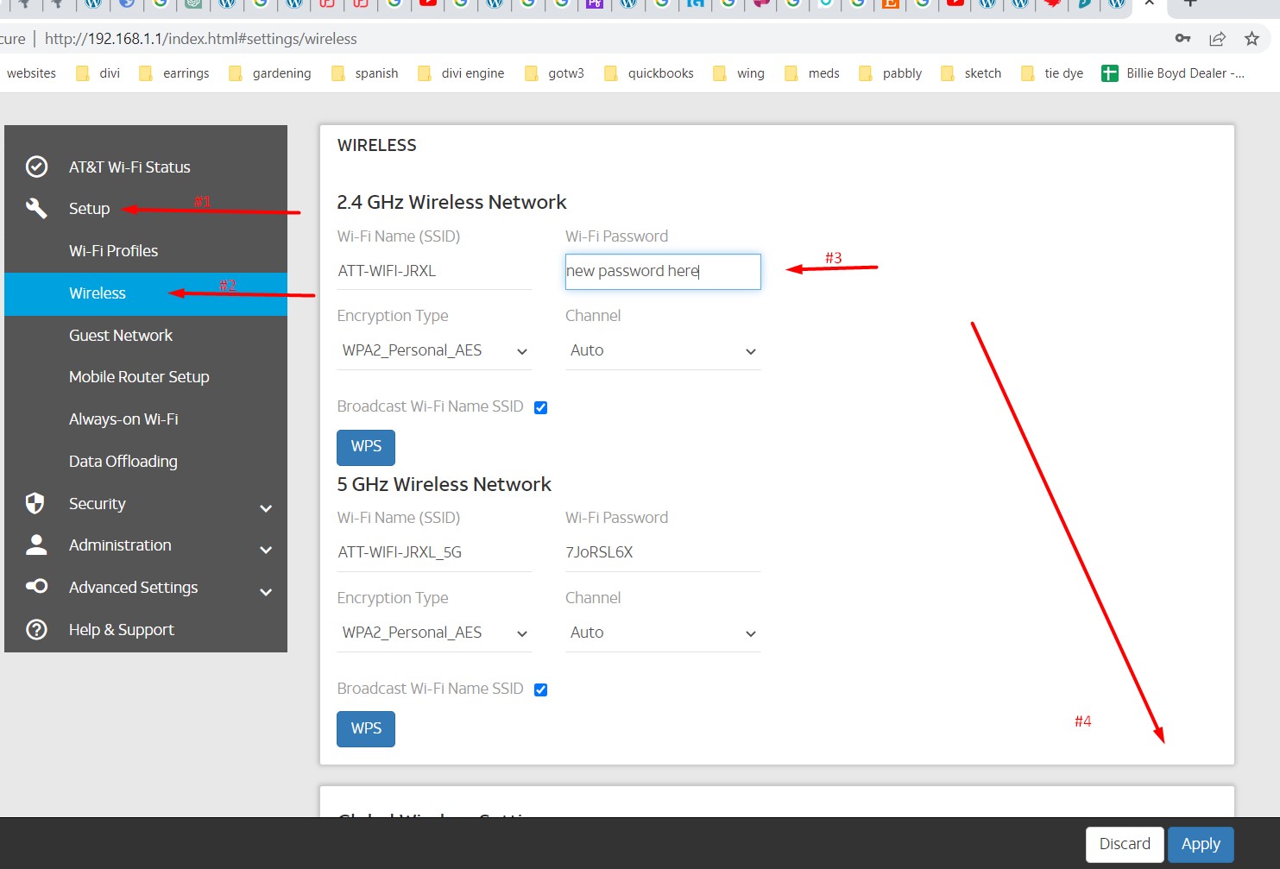Open the 2.4 GHz Encryption Type dropdown
The height and width of the screenshot is (869, 1280).
434,350
